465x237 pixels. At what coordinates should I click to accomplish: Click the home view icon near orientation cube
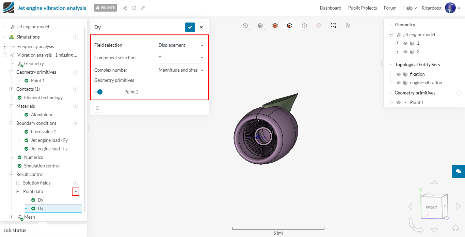(x=455, y=228)
